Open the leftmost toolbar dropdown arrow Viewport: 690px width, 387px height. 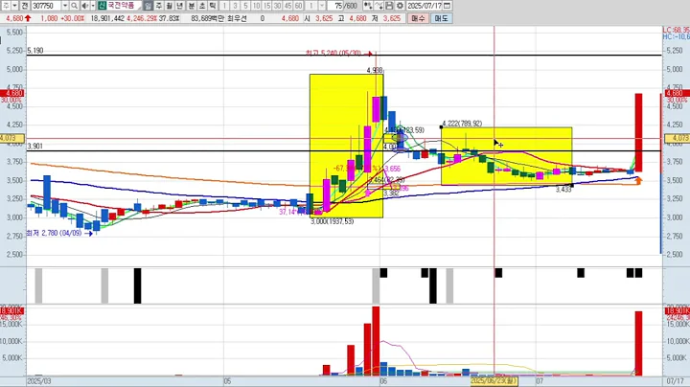pos(15,6)
